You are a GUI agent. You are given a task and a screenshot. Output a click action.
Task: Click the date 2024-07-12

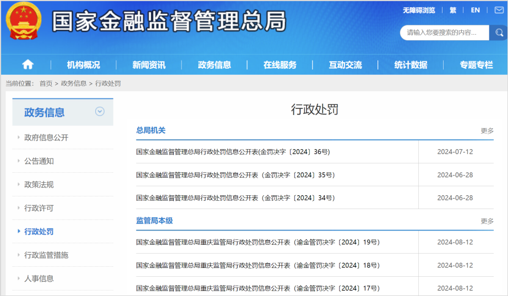[455, 152]
